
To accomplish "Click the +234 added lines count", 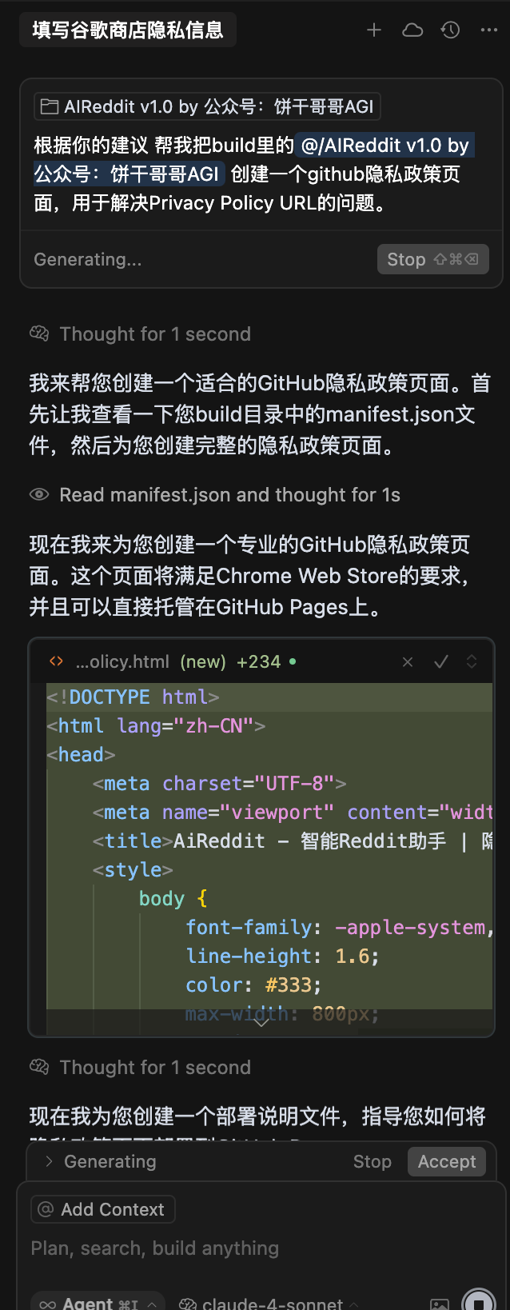I will (x=259, y=662).
